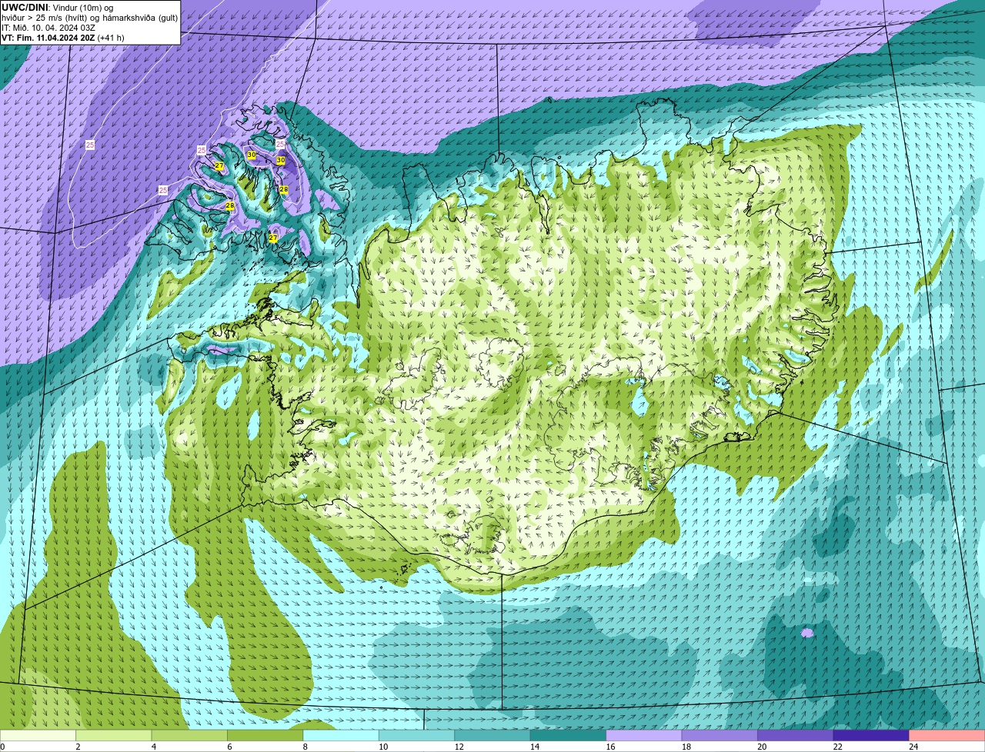Select the 4–6 m/s green legend swatch
This screenshot has height=752, width=985.
(x=189, y=735)
